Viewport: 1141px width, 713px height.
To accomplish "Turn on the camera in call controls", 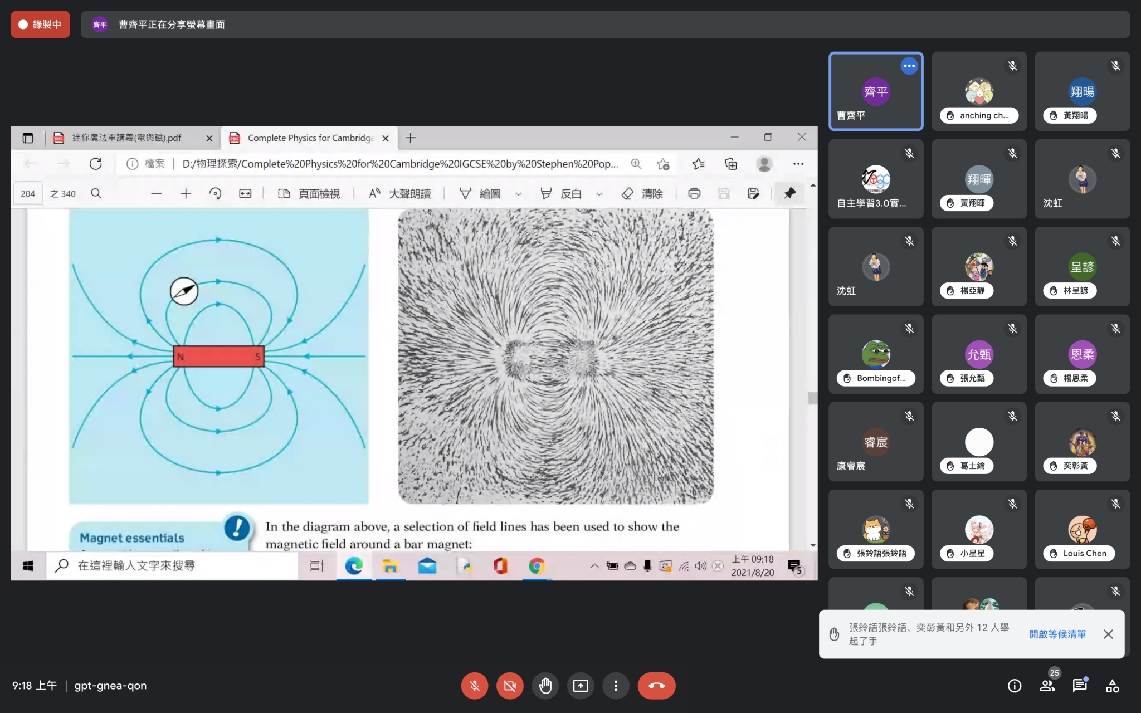I will (x=509, y=686).
